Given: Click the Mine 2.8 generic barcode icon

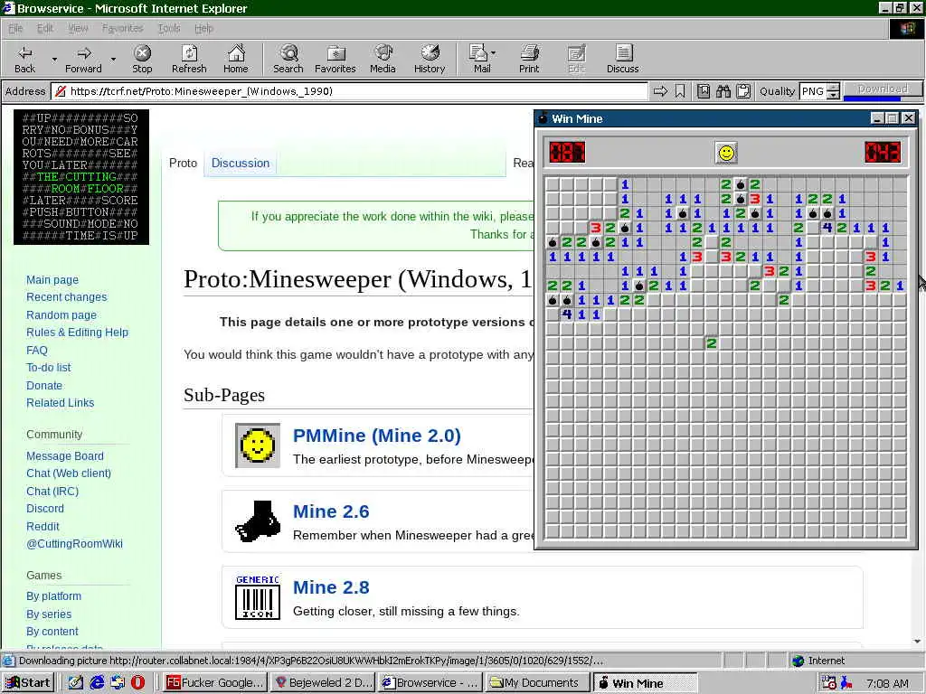Looking at the screenshot, I should pos(258,597).
